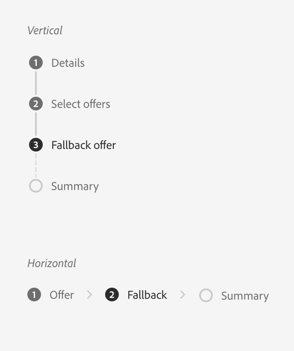Select the empty Summary circle in vertical stepper
Viewport: 294px width, 351px height.
coord(36,186)
